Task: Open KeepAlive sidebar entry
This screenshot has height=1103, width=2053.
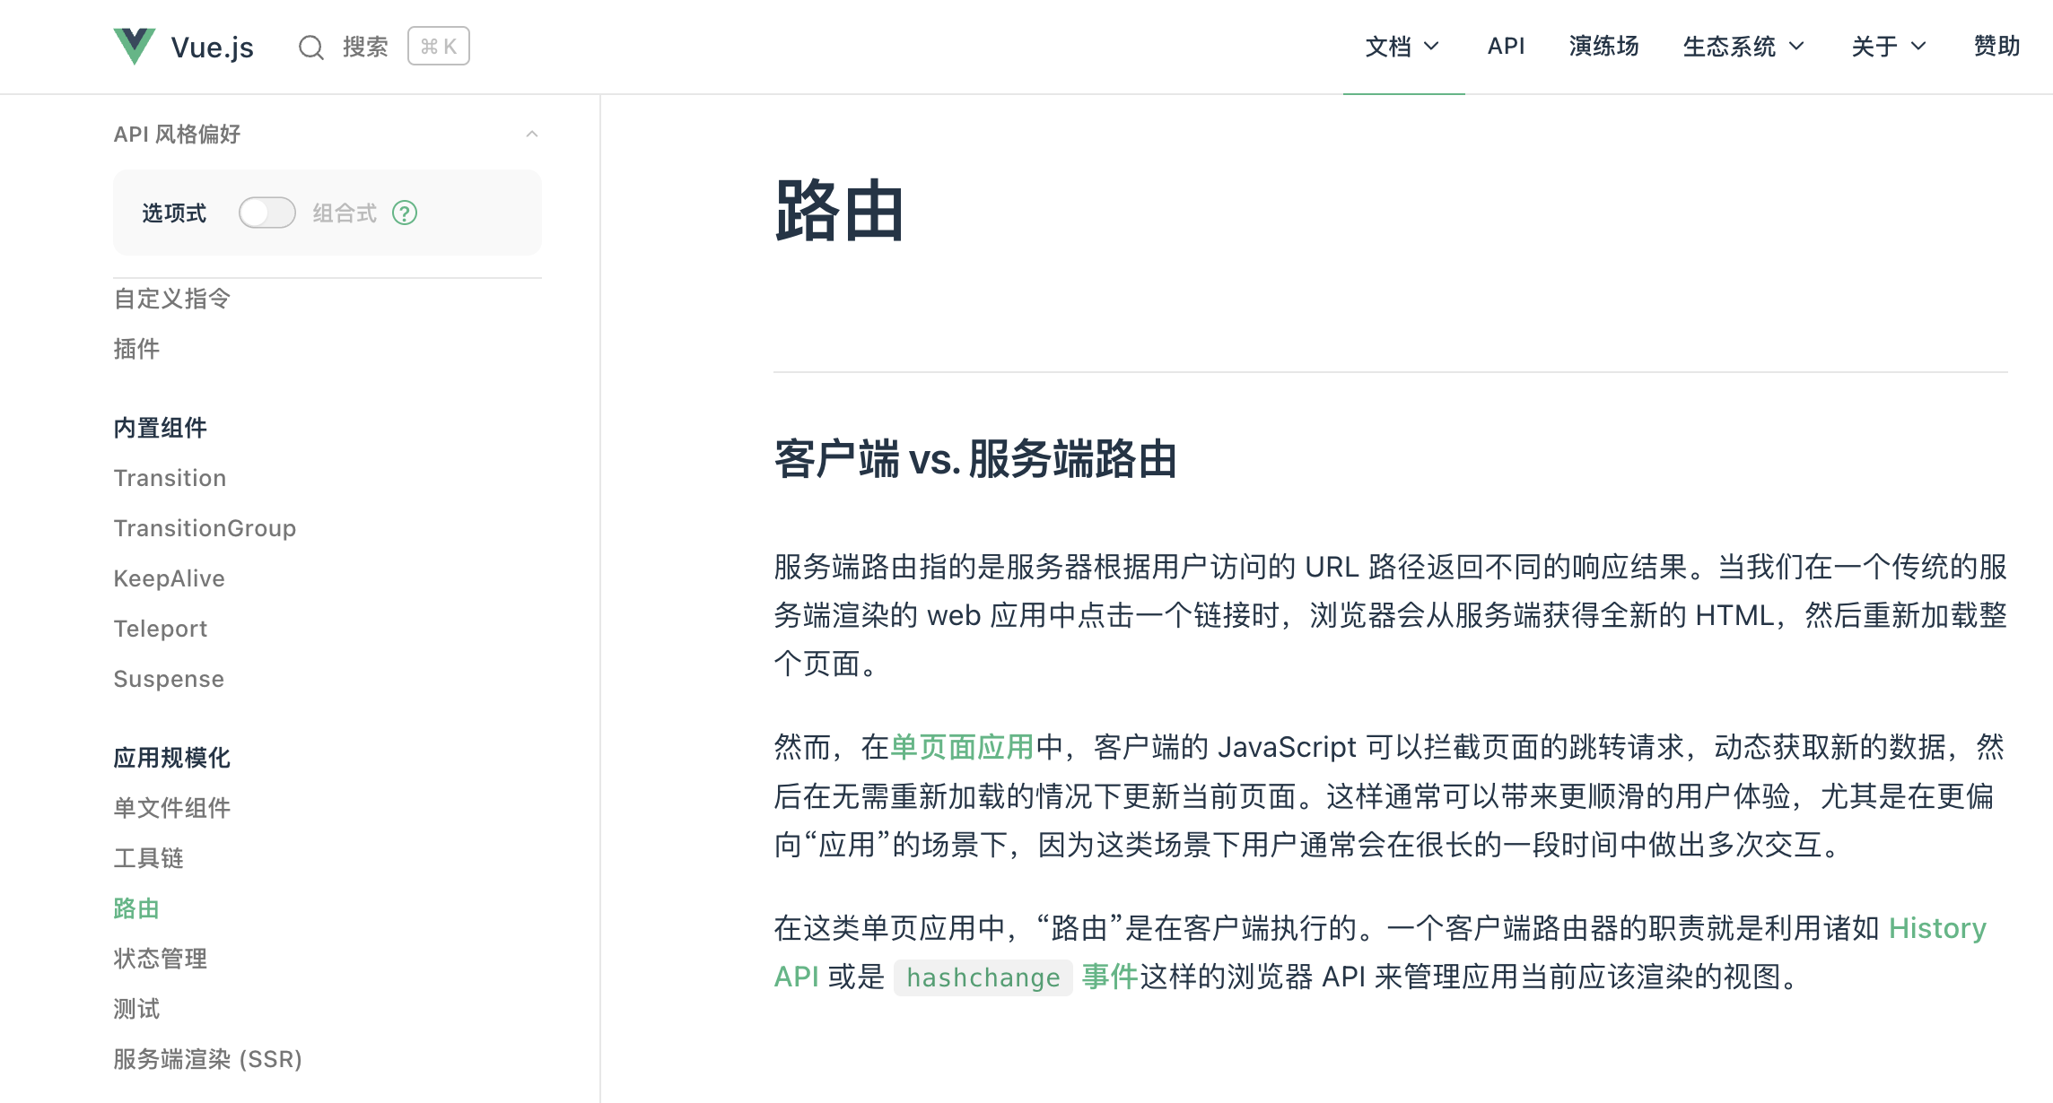Action: 169,578
